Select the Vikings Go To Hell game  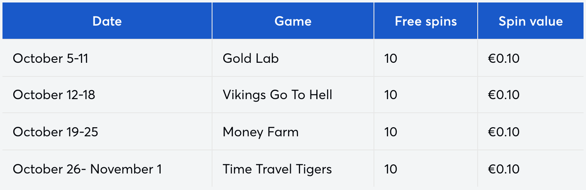coord(277,95)
